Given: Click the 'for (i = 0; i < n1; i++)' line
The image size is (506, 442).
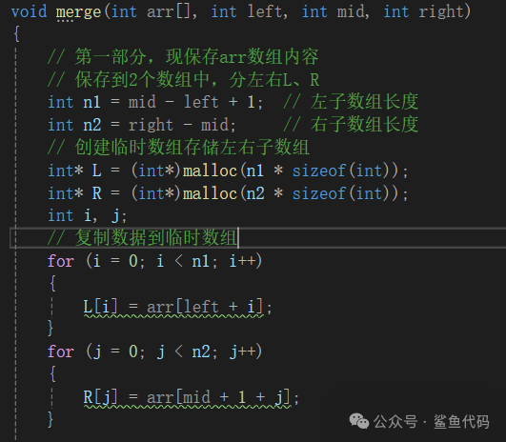Looking at the screenshot, I should pos(154,261).
